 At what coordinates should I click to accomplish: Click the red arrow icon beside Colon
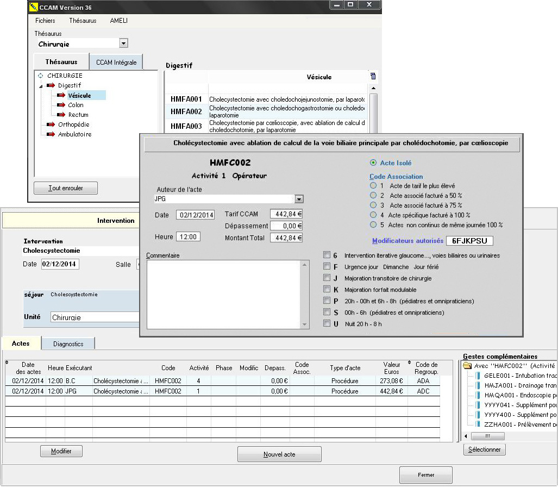(60, 105)
